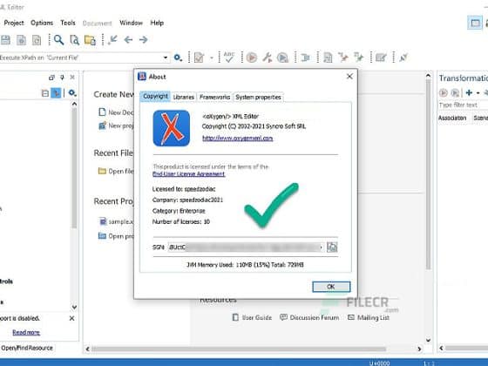Click the 'Number of licenses: 10' text
This screenshot has height=366, width=488.
point(181,221)
